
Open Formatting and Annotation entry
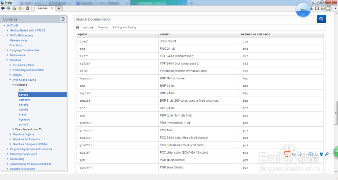[x=29, y=70]
